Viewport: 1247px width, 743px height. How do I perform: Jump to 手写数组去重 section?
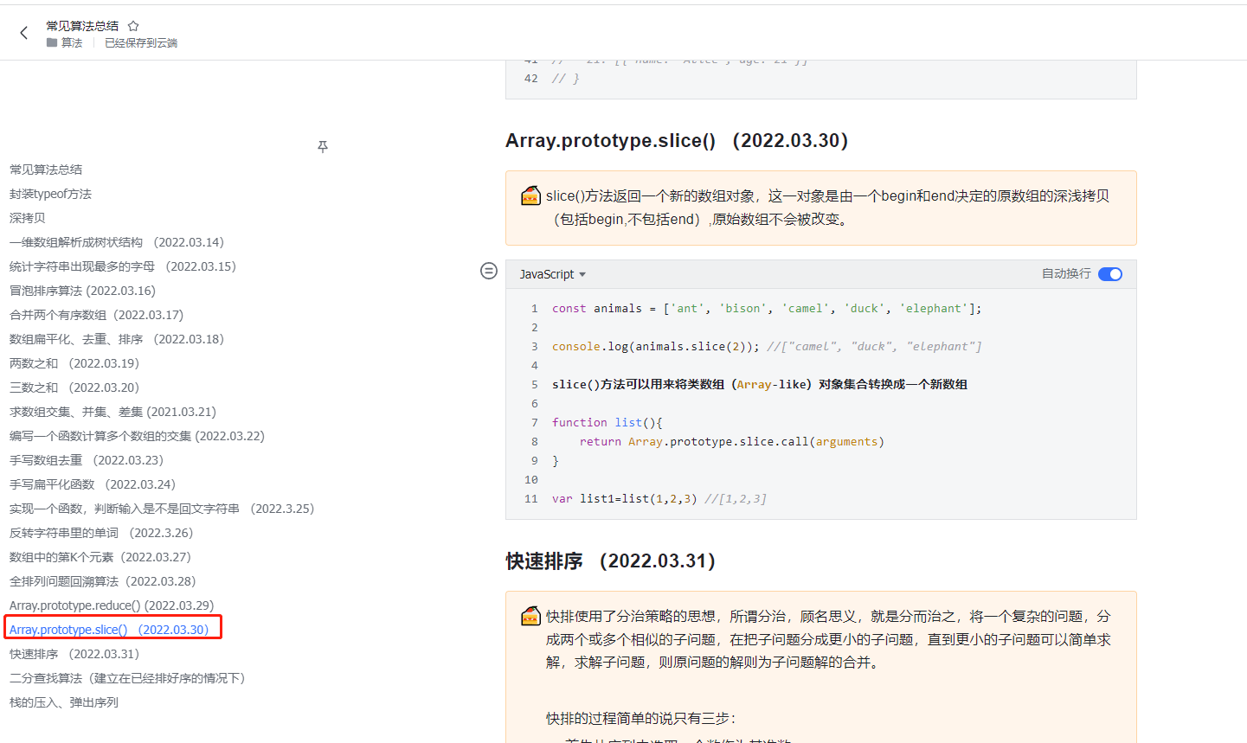87,460
